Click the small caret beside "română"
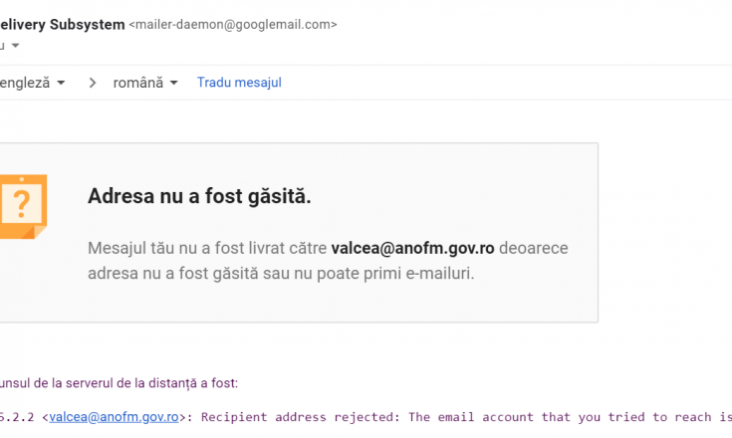Viewport: 732px width, 438px height. (173, 83)
